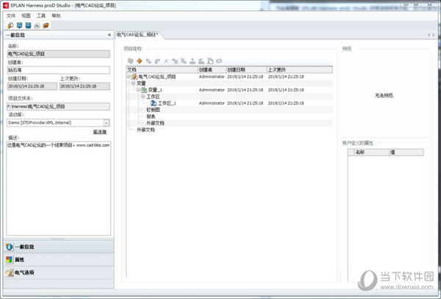Image resolution: width=441 pixels, height=299 pixels.
Task: Collapse the 一般信息 side panel with « arrow
Action: tap(109, 35)
